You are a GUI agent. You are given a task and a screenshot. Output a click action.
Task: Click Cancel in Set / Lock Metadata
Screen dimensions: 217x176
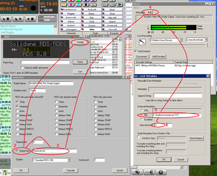(181, 160)
